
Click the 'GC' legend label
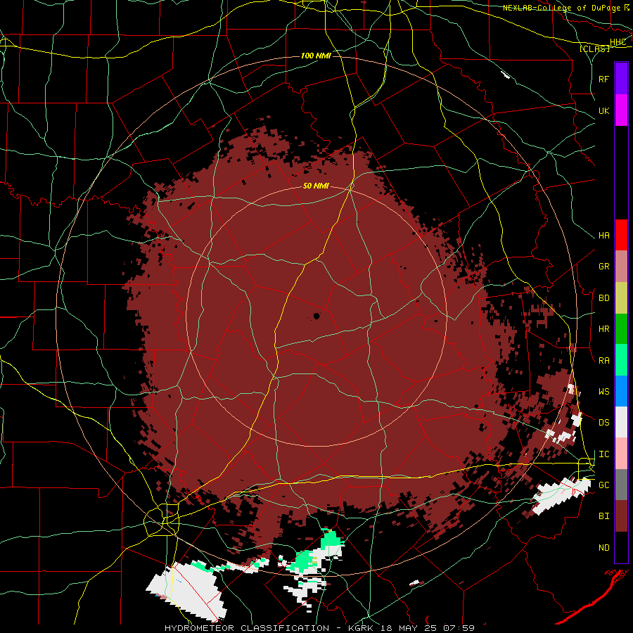[x=603, y=485]
